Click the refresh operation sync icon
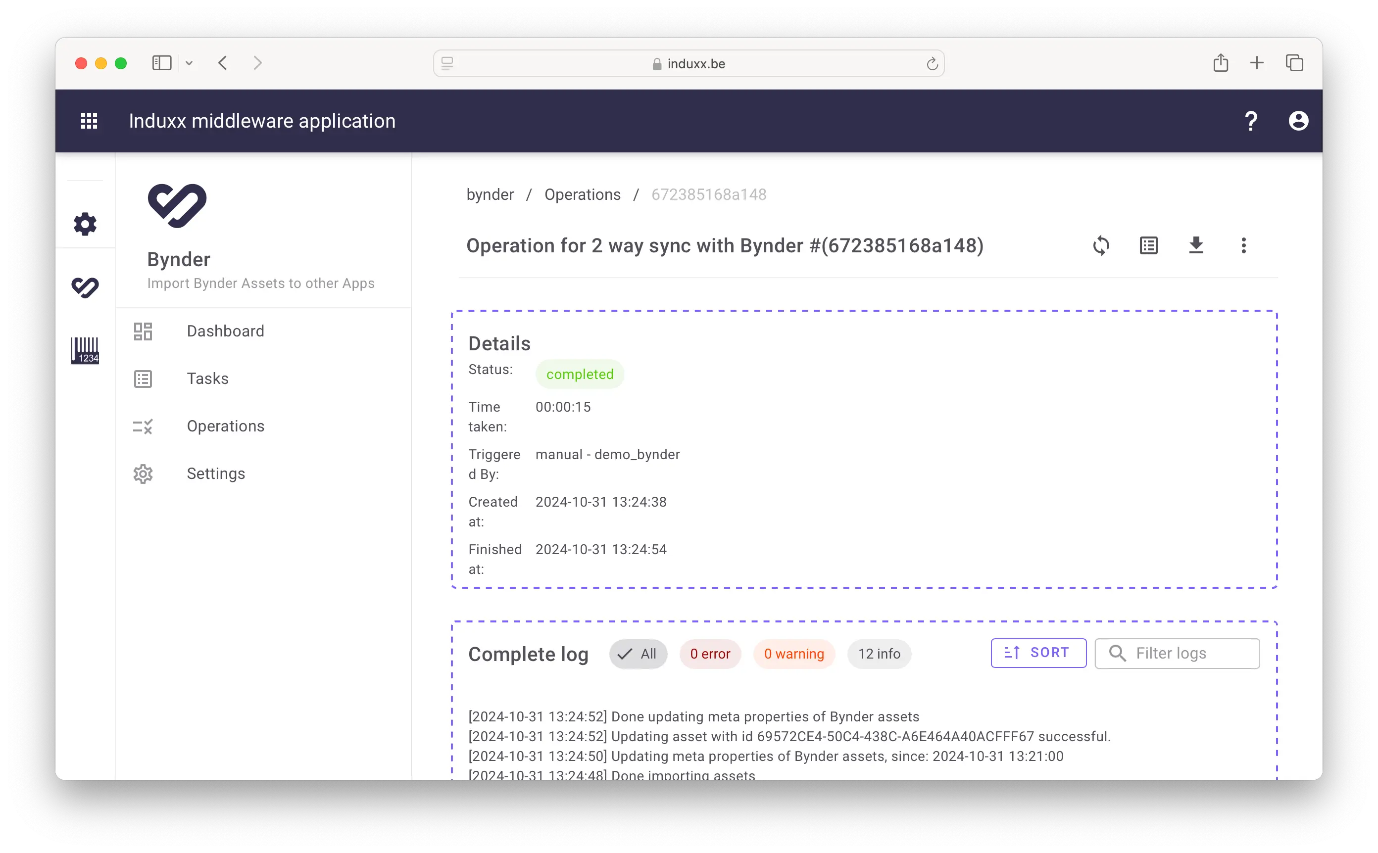 (x=1101, y=245)
